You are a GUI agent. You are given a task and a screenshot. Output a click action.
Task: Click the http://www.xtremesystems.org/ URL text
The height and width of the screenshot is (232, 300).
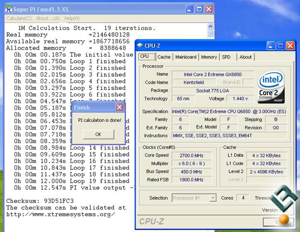click(60, 214)
